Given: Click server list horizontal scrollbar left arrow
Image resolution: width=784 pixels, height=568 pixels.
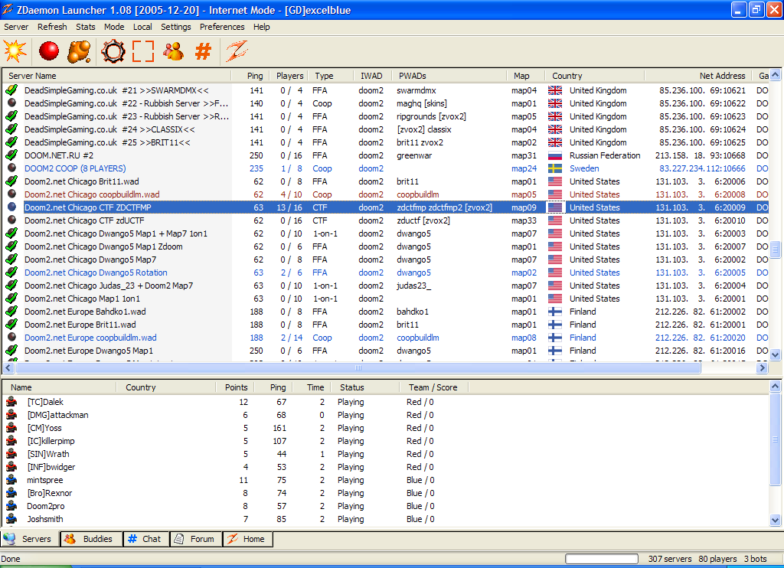Looking at the screenshot, I should click(x=8, y=368).
